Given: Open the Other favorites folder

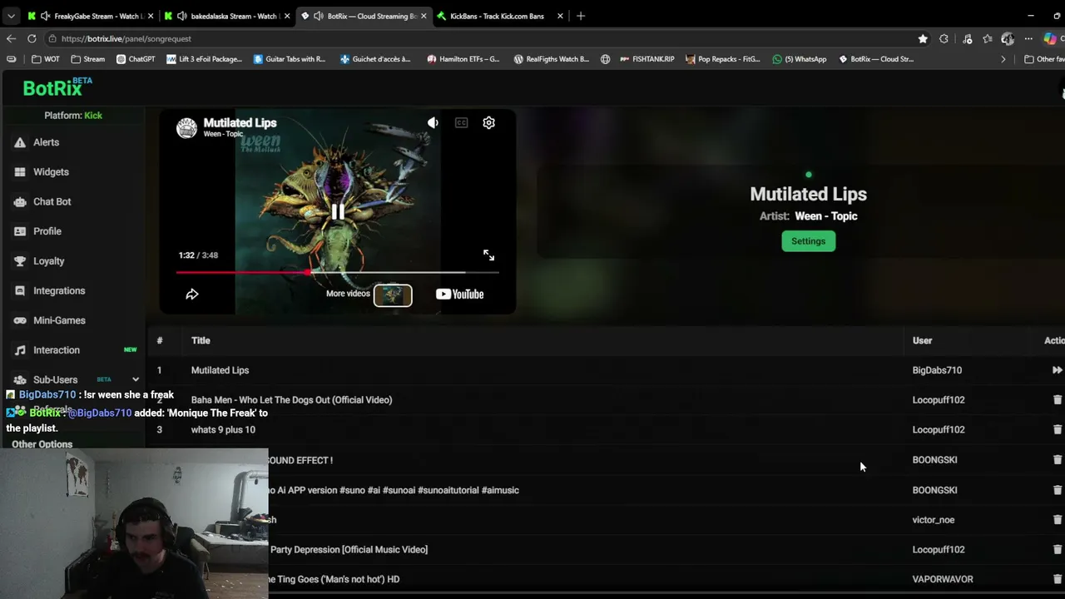Looking at the screenshot, I should pyautogui.click(x=1044, y=59).
